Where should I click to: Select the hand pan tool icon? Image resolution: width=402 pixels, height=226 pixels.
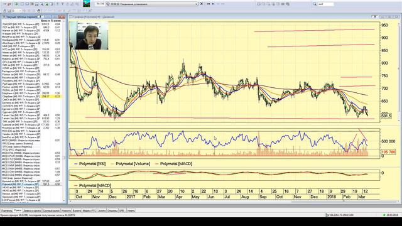pos(39,11)
